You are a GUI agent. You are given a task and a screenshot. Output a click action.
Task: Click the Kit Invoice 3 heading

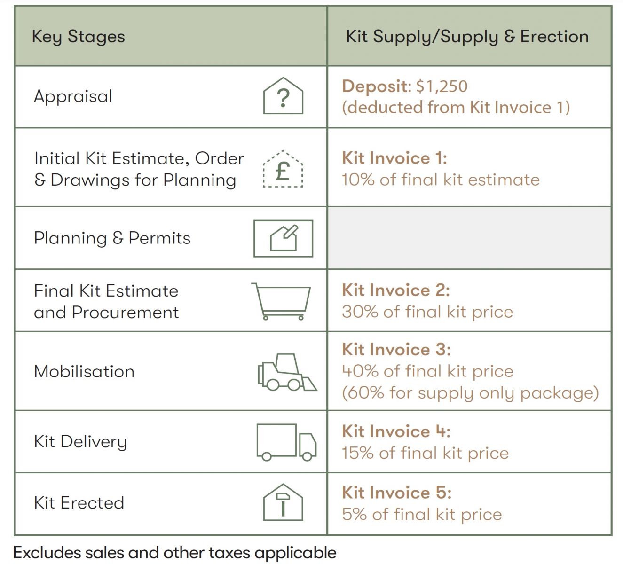[x=396, y=349]
